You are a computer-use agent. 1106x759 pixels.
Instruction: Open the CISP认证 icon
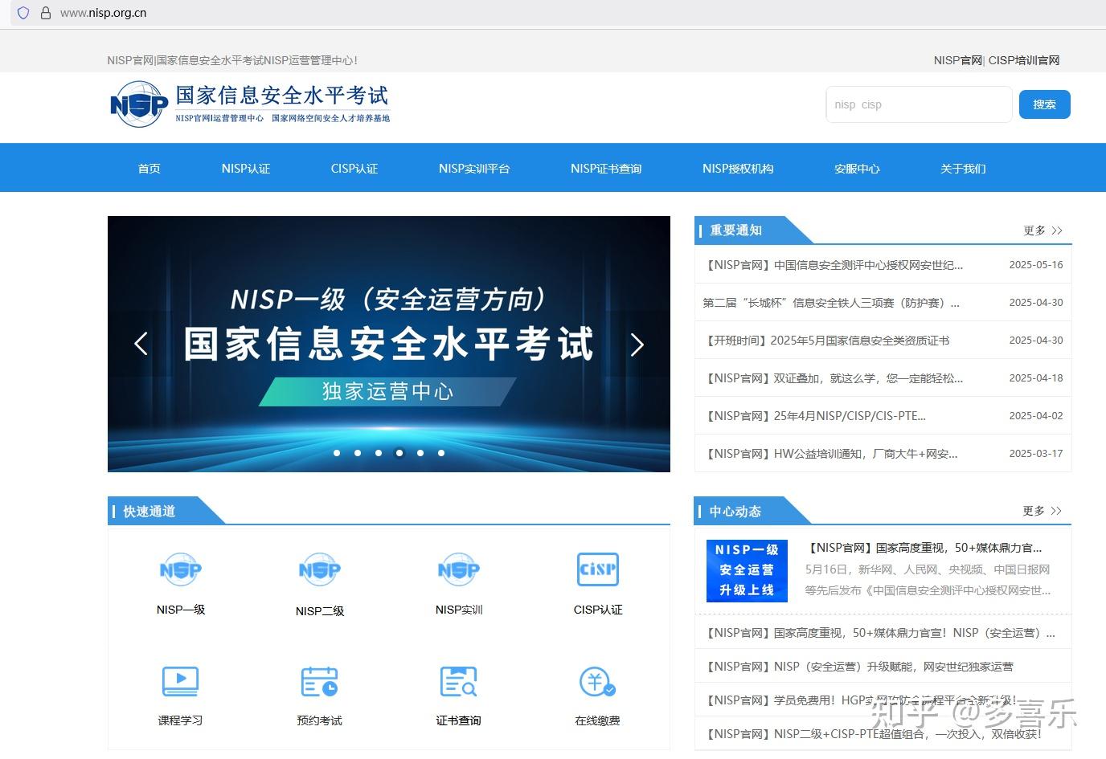(598, 569)
